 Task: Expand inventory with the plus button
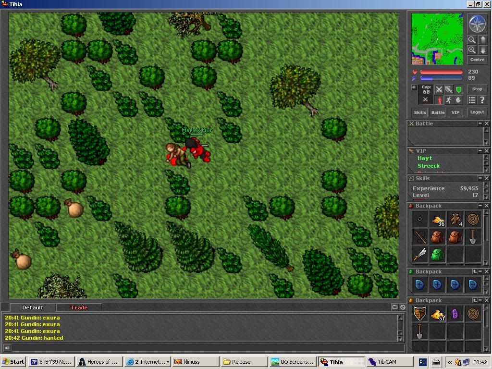click(x=414, y=87)
